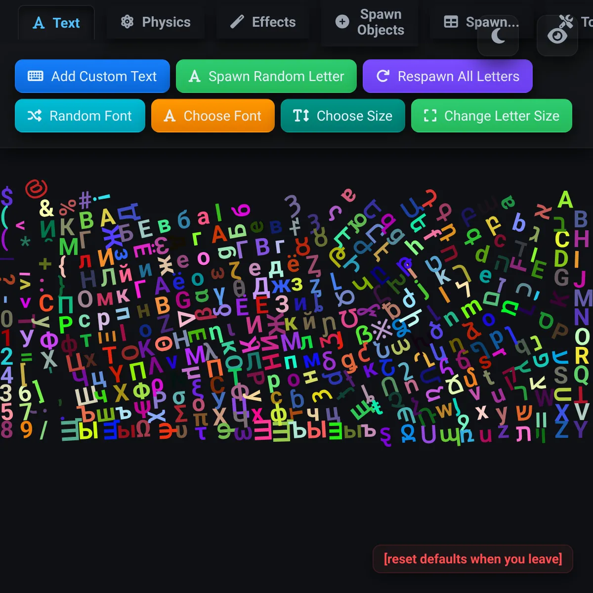Switch to the Text tab
Screen dimensions: 593x593
click(x=56, y=23)
